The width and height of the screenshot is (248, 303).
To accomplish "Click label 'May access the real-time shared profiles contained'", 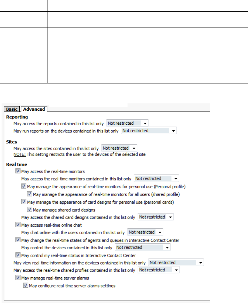I will tap(74, 270).
